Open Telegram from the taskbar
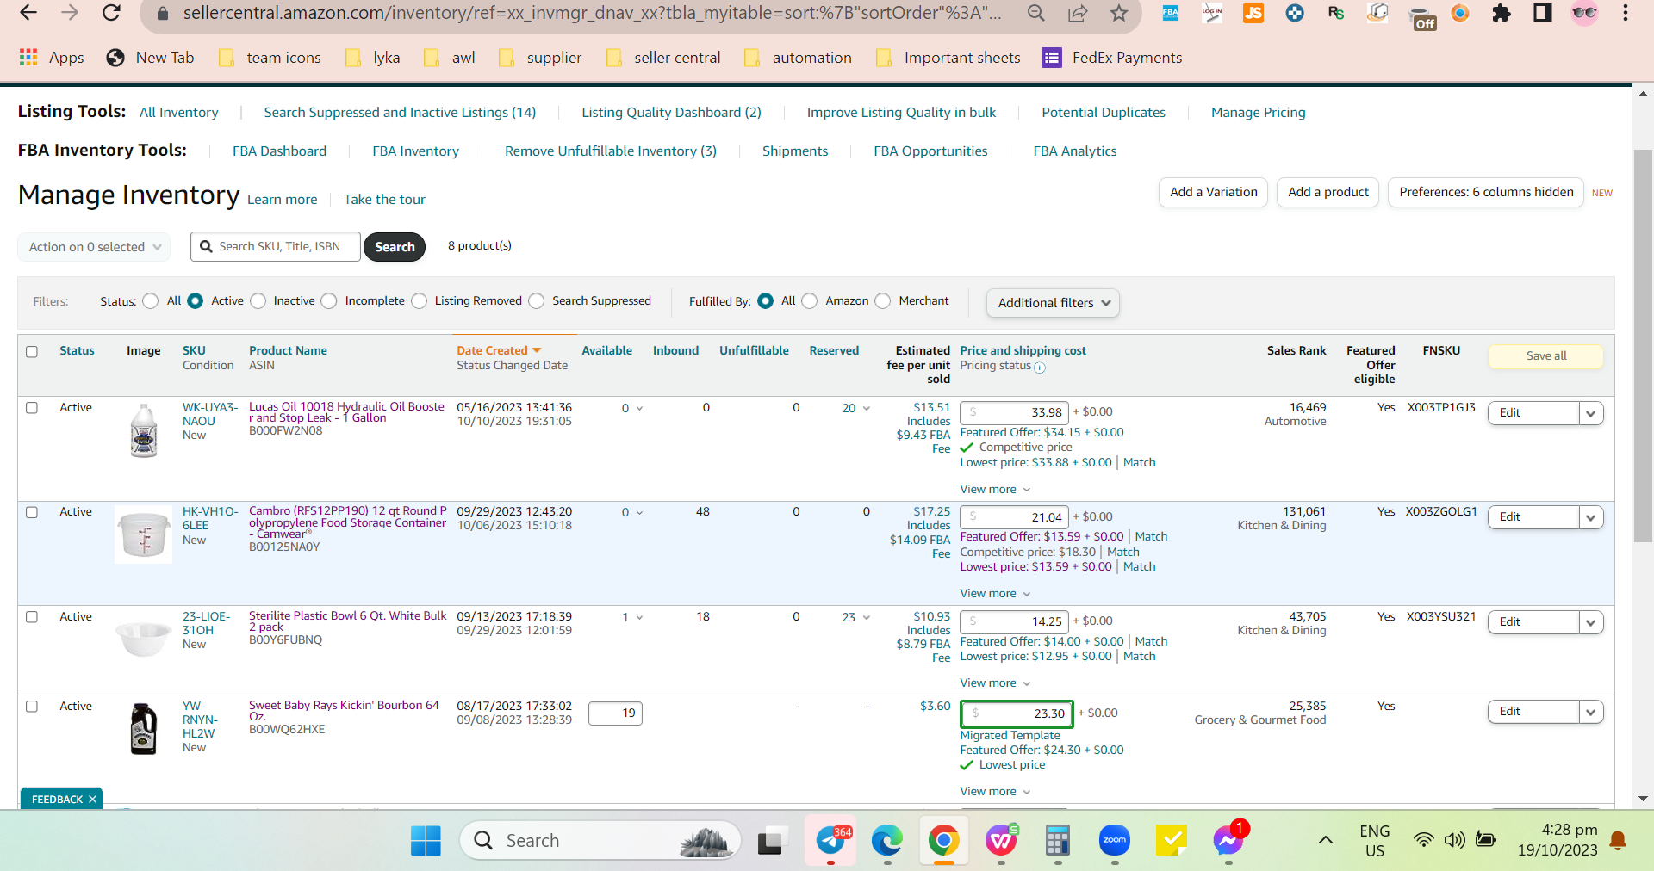 (x=830, y=841)
